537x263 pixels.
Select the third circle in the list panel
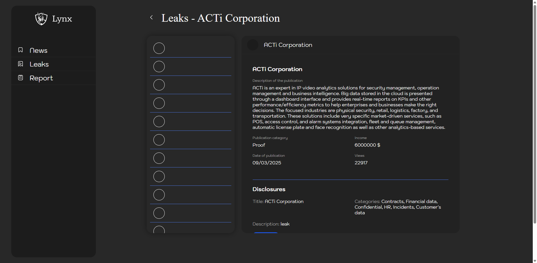pyautogui.click(x=159, y=85)
